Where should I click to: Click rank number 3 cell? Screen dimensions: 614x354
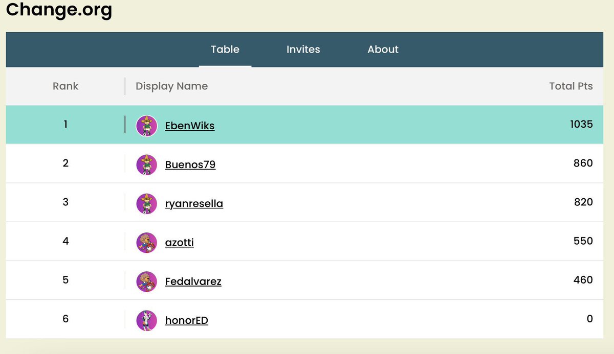click(x=65, y=202)
